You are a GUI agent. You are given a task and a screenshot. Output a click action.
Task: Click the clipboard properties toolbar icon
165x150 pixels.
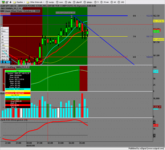(x=7, y=2)
